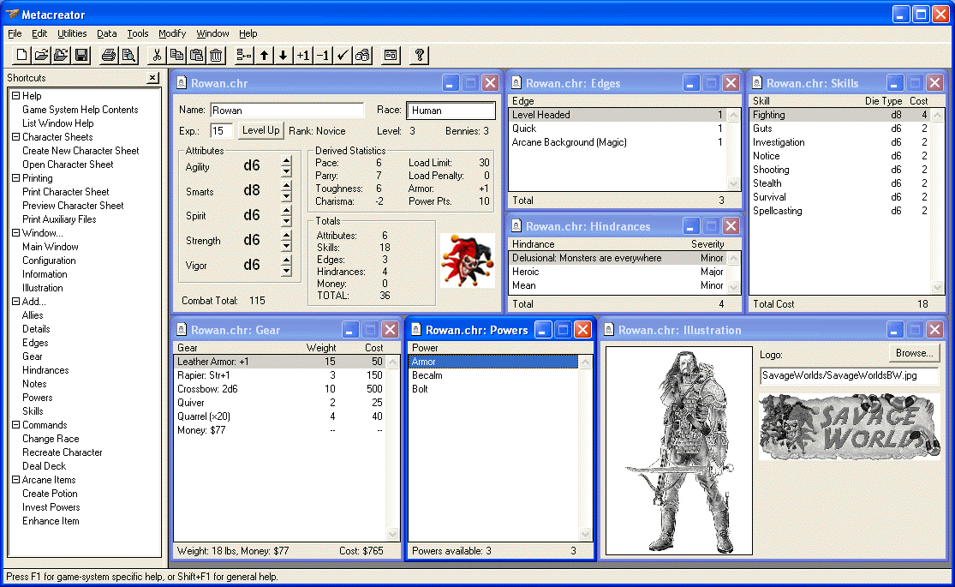Screen dimensions: 955x587
Task: Click the document icon in Rowan.chr: Gear title
Action: [x=182, y=330]
